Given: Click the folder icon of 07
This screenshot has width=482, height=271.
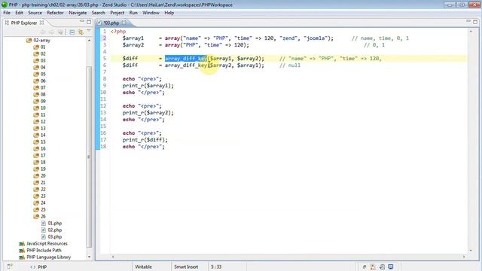Looking at the screenshot, I should (36, 87).
